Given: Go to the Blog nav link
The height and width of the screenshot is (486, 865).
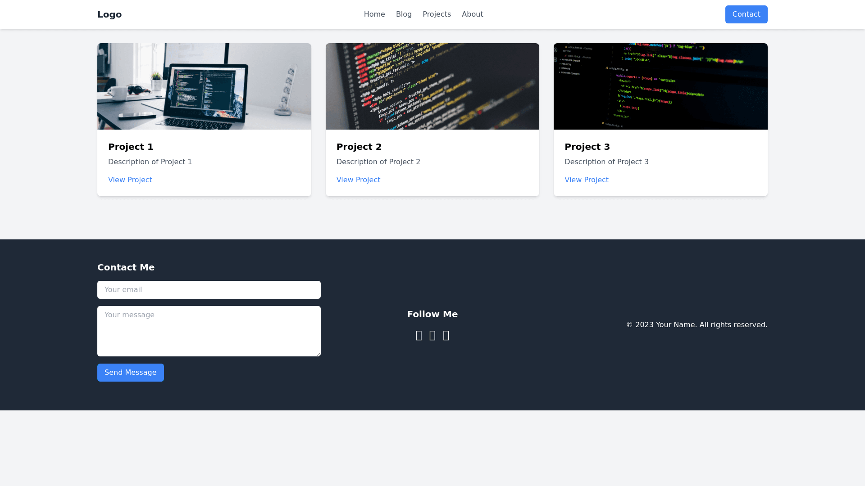Looking at the screenshot, I should [x=404, y=14].
